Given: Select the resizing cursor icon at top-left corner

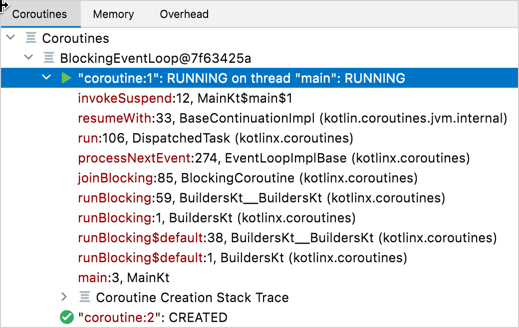Looking at the screenshot, I should [x=3, y=5].
